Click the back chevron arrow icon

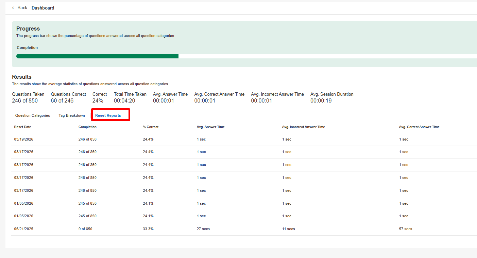(13, 8)
